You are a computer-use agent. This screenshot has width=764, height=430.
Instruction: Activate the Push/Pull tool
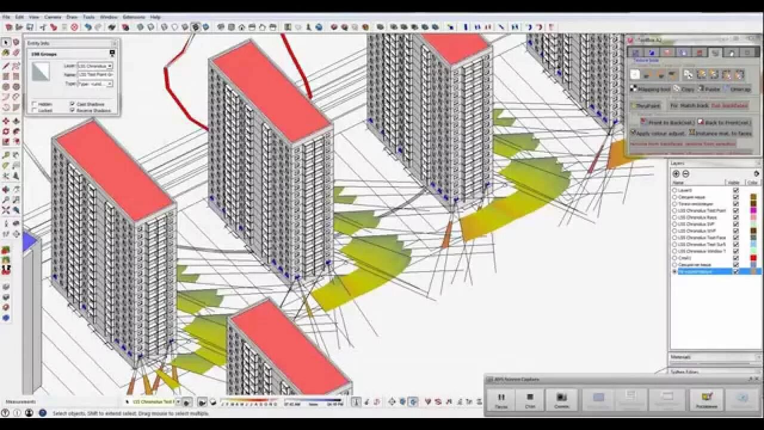click(16, 121)
